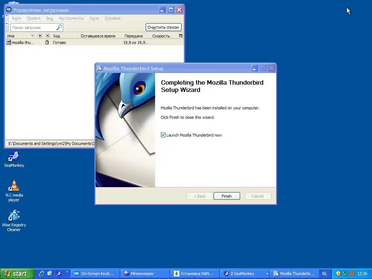372x279 pixels.
Task: Click the green arrows network tray icon
Action: [345, 274]
